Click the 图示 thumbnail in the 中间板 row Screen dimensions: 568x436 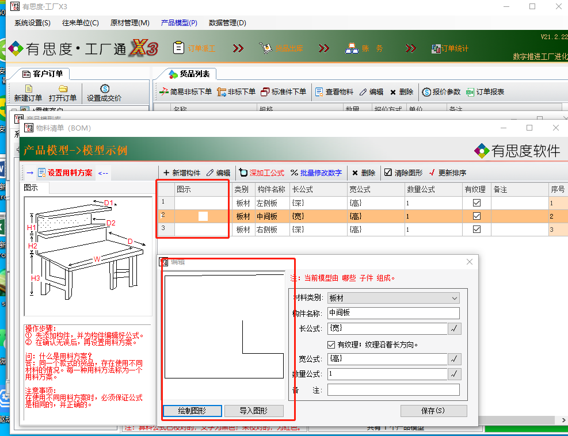[x=203, y=216]
